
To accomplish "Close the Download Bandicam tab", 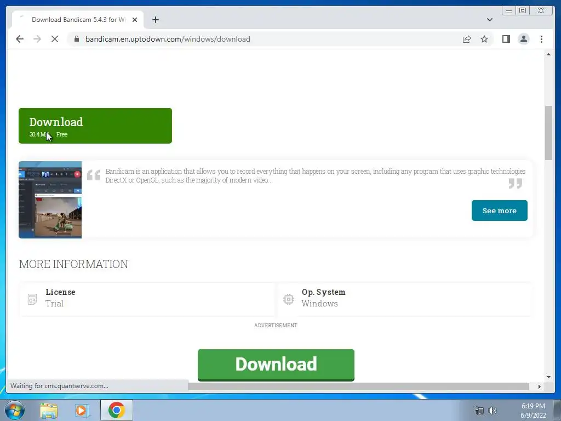I will pos(135,20).
